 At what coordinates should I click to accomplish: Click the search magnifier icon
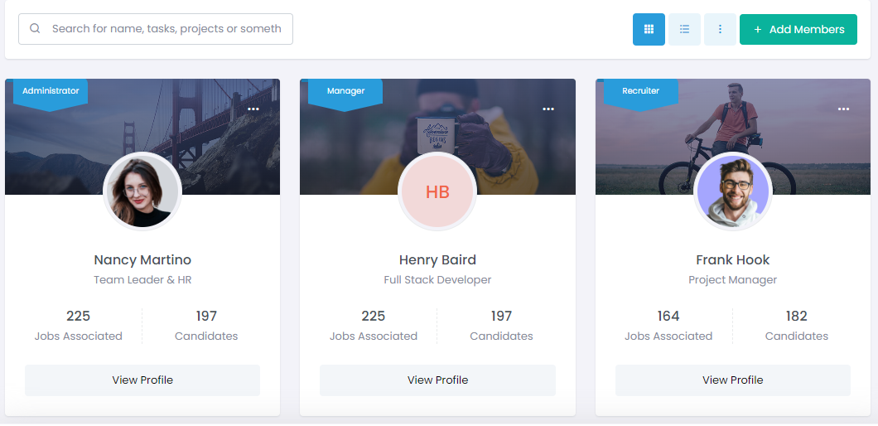coord(35,28)
